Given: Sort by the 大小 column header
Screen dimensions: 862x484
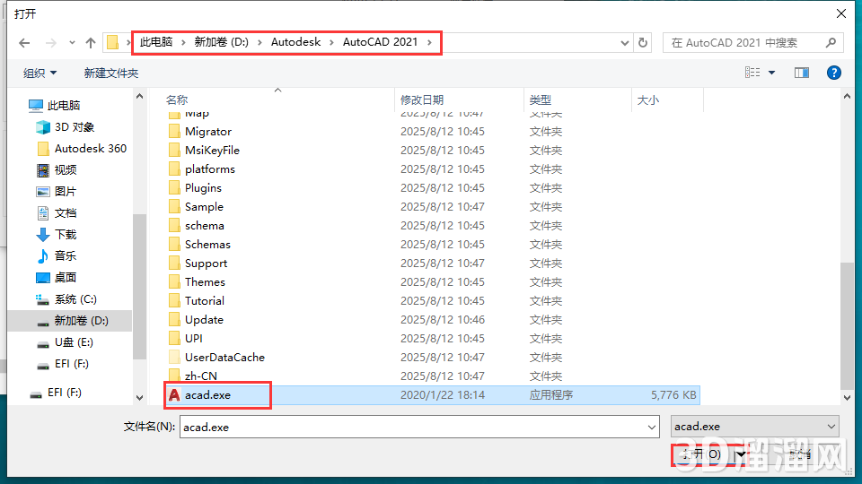Looking at the screenshot, I should click(x=647, y=99).
